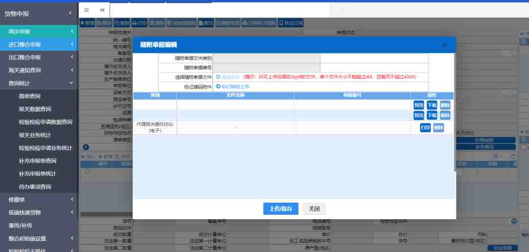Collapse the 货物申报 sidebar header
Viewport: 529px width, 252px height.
point(39,14)
